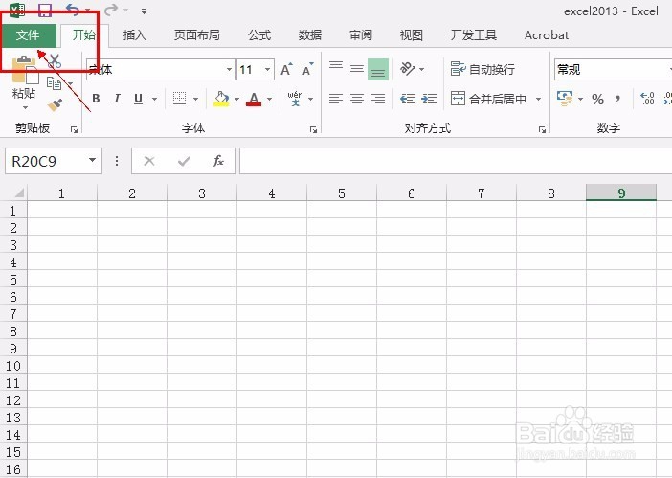
Task: Click the 粘贴 paste button
Action: point(24,80)
